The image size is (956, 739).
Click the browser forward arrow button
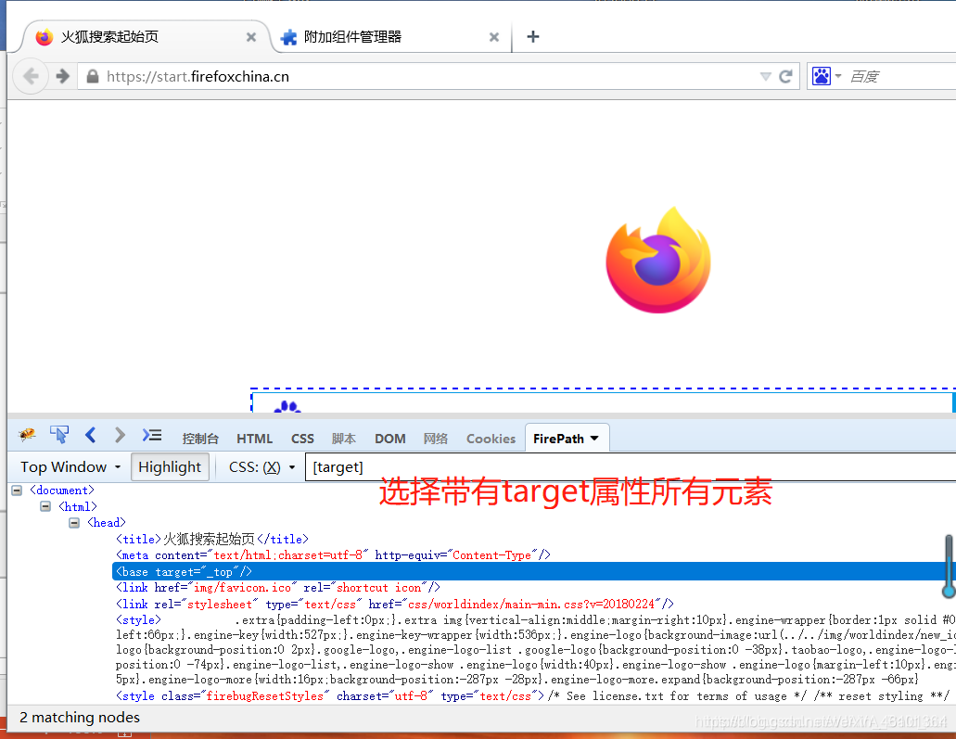[62, 76]
